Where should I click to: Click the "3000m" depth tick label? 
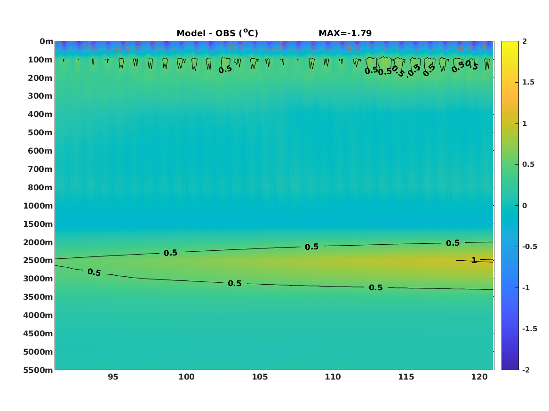click(38, 279)
